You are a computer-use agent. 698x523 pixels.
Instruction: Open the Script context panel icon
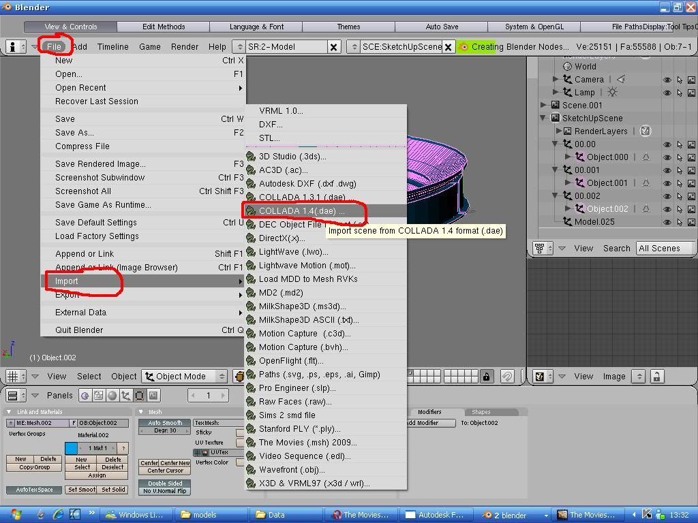pyautogui.click(x=99, y=396)
